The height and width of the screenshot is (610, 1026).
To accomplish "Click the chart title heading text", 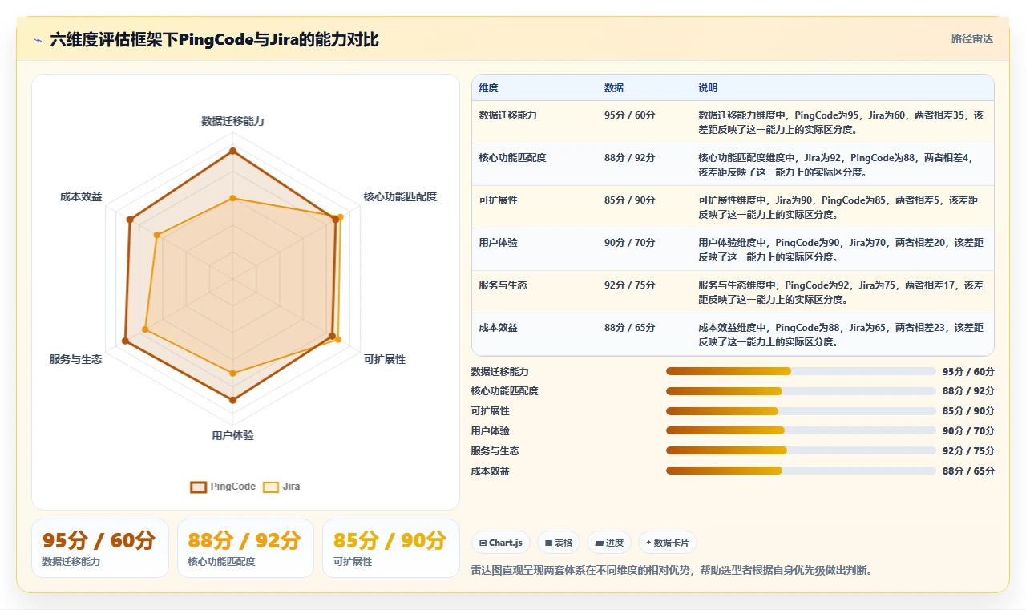I will click(214, 39).
